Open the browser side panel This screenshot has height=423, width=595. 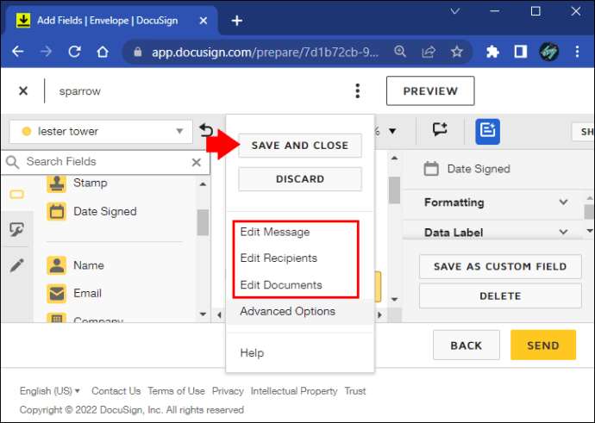point(521,51)
